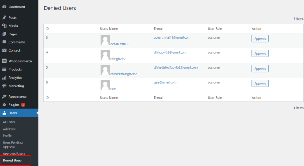Screen dimensions: 304x166
Task: Go to Users Pending Approval submenu
Action: [13, 144]
